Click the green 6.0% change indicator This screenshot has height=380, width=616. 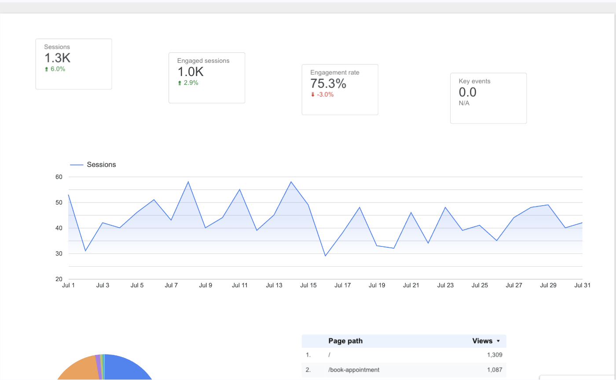coord(55,69)
